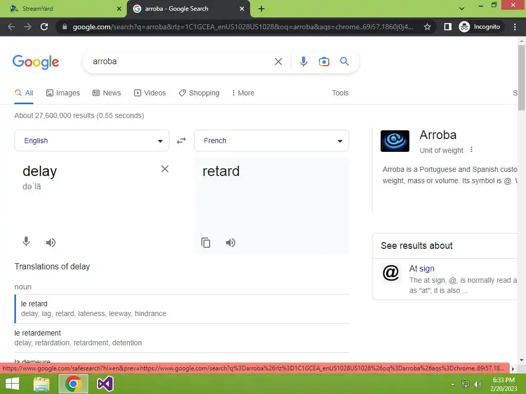
Task: Click the Arroba knowledge panel title
Action: tap(438, 135)
